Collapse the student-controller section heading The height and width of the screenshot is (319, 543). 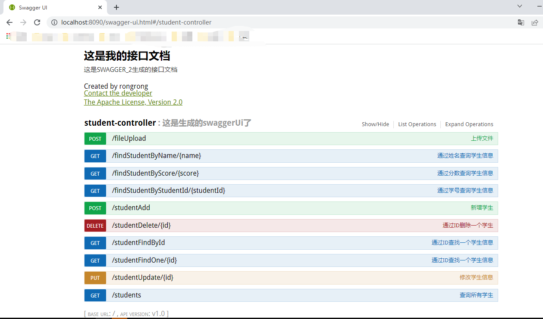120,123
